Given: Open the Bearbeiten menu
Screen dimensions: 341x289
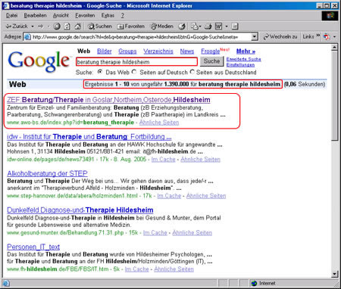Looking at the screenshot, I should [35, 15].
